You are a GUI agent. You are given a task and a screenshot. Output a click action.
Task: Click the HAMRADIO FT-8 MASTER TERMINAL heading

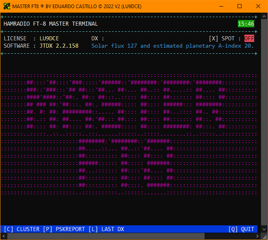point(50,24)
